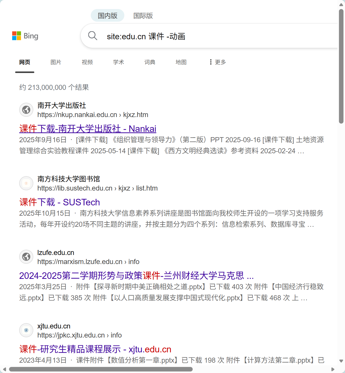This screenshot has width=345, height=373.
Task: Click the xjtu.edu.cn favicon
Action: tap(26, 330)
